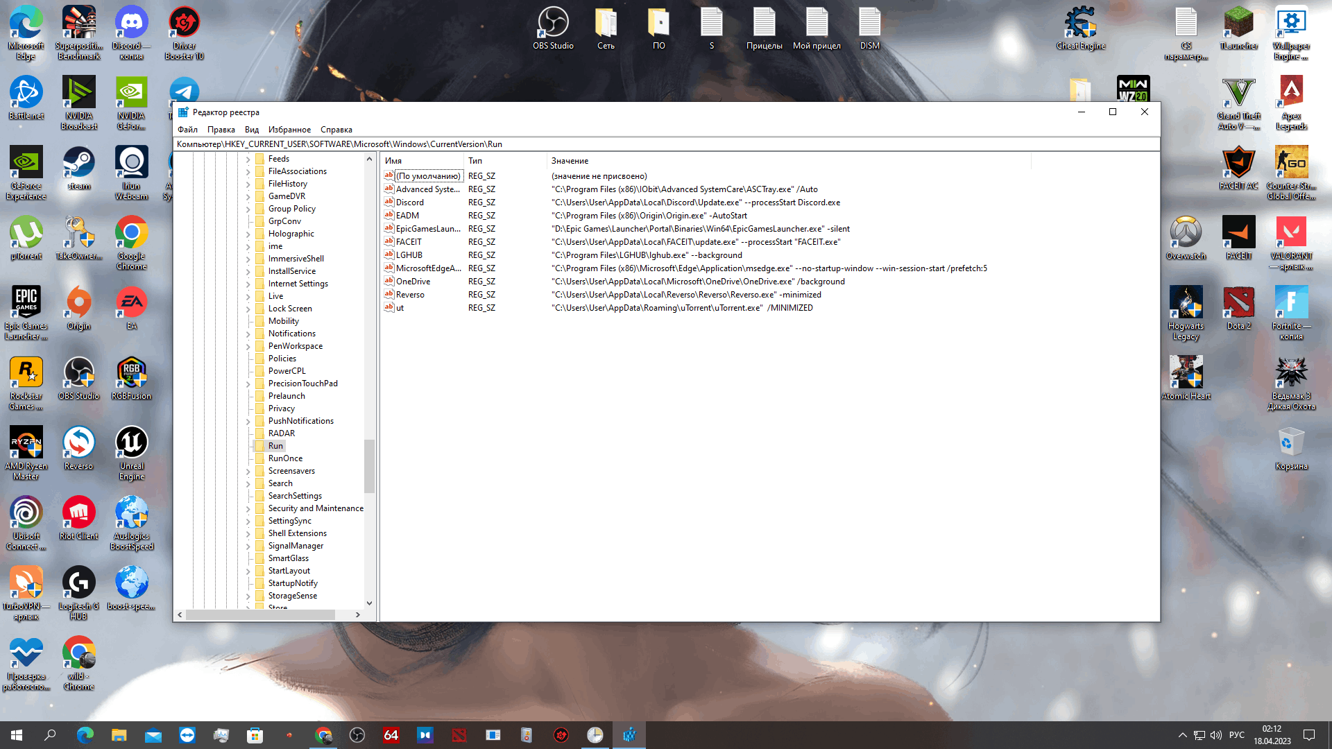Select the Reverso string value
The image size is (1332, 749).
[x=410, y=295]
